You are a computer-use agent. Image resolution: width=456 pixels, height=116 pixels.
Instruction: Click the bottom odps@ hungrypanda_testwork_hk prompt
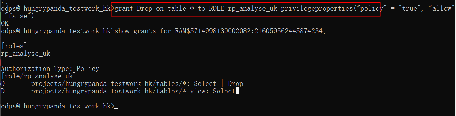(x=58, y=106)
